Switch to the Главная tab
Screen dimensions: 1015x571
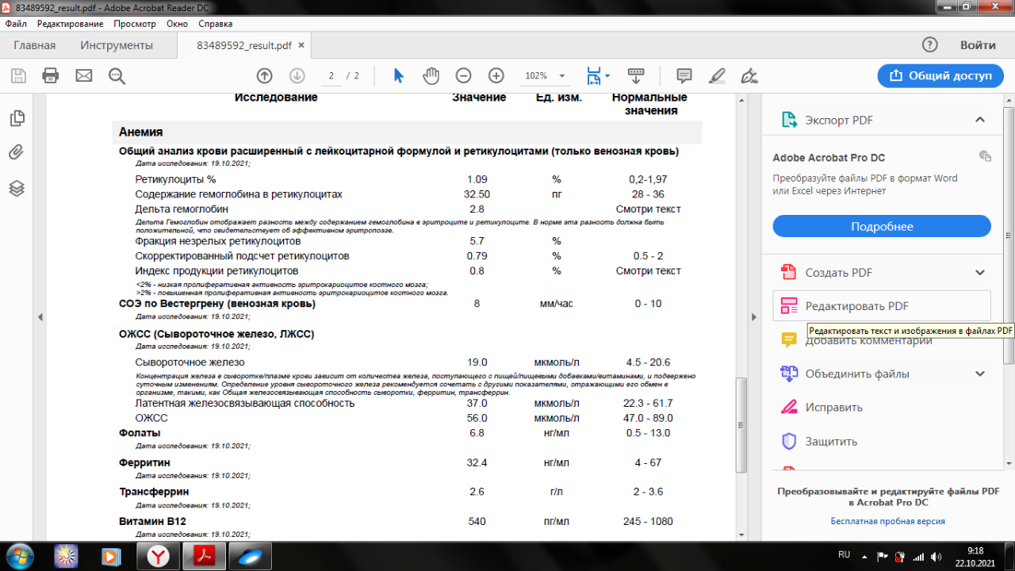pyautogui.click(x=35, y=45)
